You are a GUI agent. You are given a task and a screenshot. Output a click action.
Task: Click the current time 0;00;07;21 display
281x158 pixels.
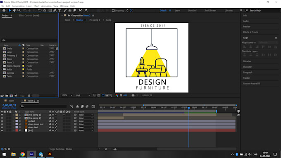point(10,105)
